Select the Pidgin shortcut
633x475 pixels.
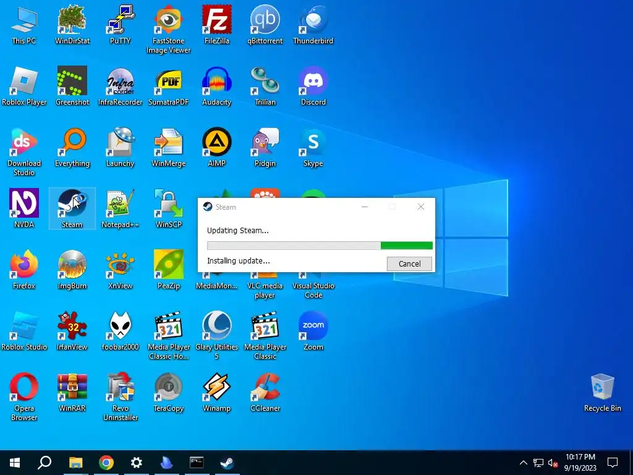pos(265,148)
